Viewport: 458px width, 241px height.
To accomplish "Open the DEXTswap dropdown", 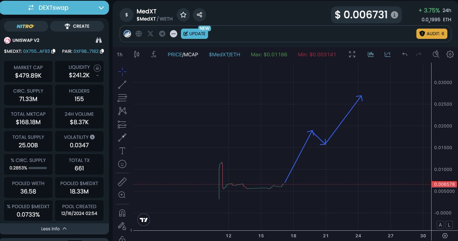I will 55,8.
